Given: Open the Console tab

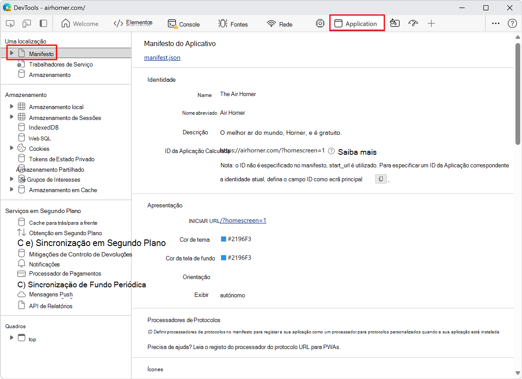Looking at the screenshot, I should coord(184,24).
